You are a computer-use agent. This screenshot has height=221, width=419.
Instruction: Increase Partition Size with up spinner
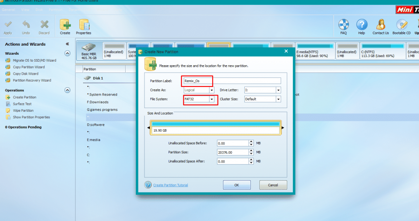click(x=251, y=151)
